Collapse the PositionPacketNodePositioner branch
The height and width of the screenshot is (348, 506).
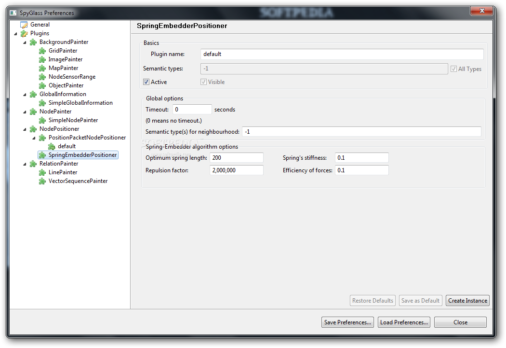[x=34, y=138]
